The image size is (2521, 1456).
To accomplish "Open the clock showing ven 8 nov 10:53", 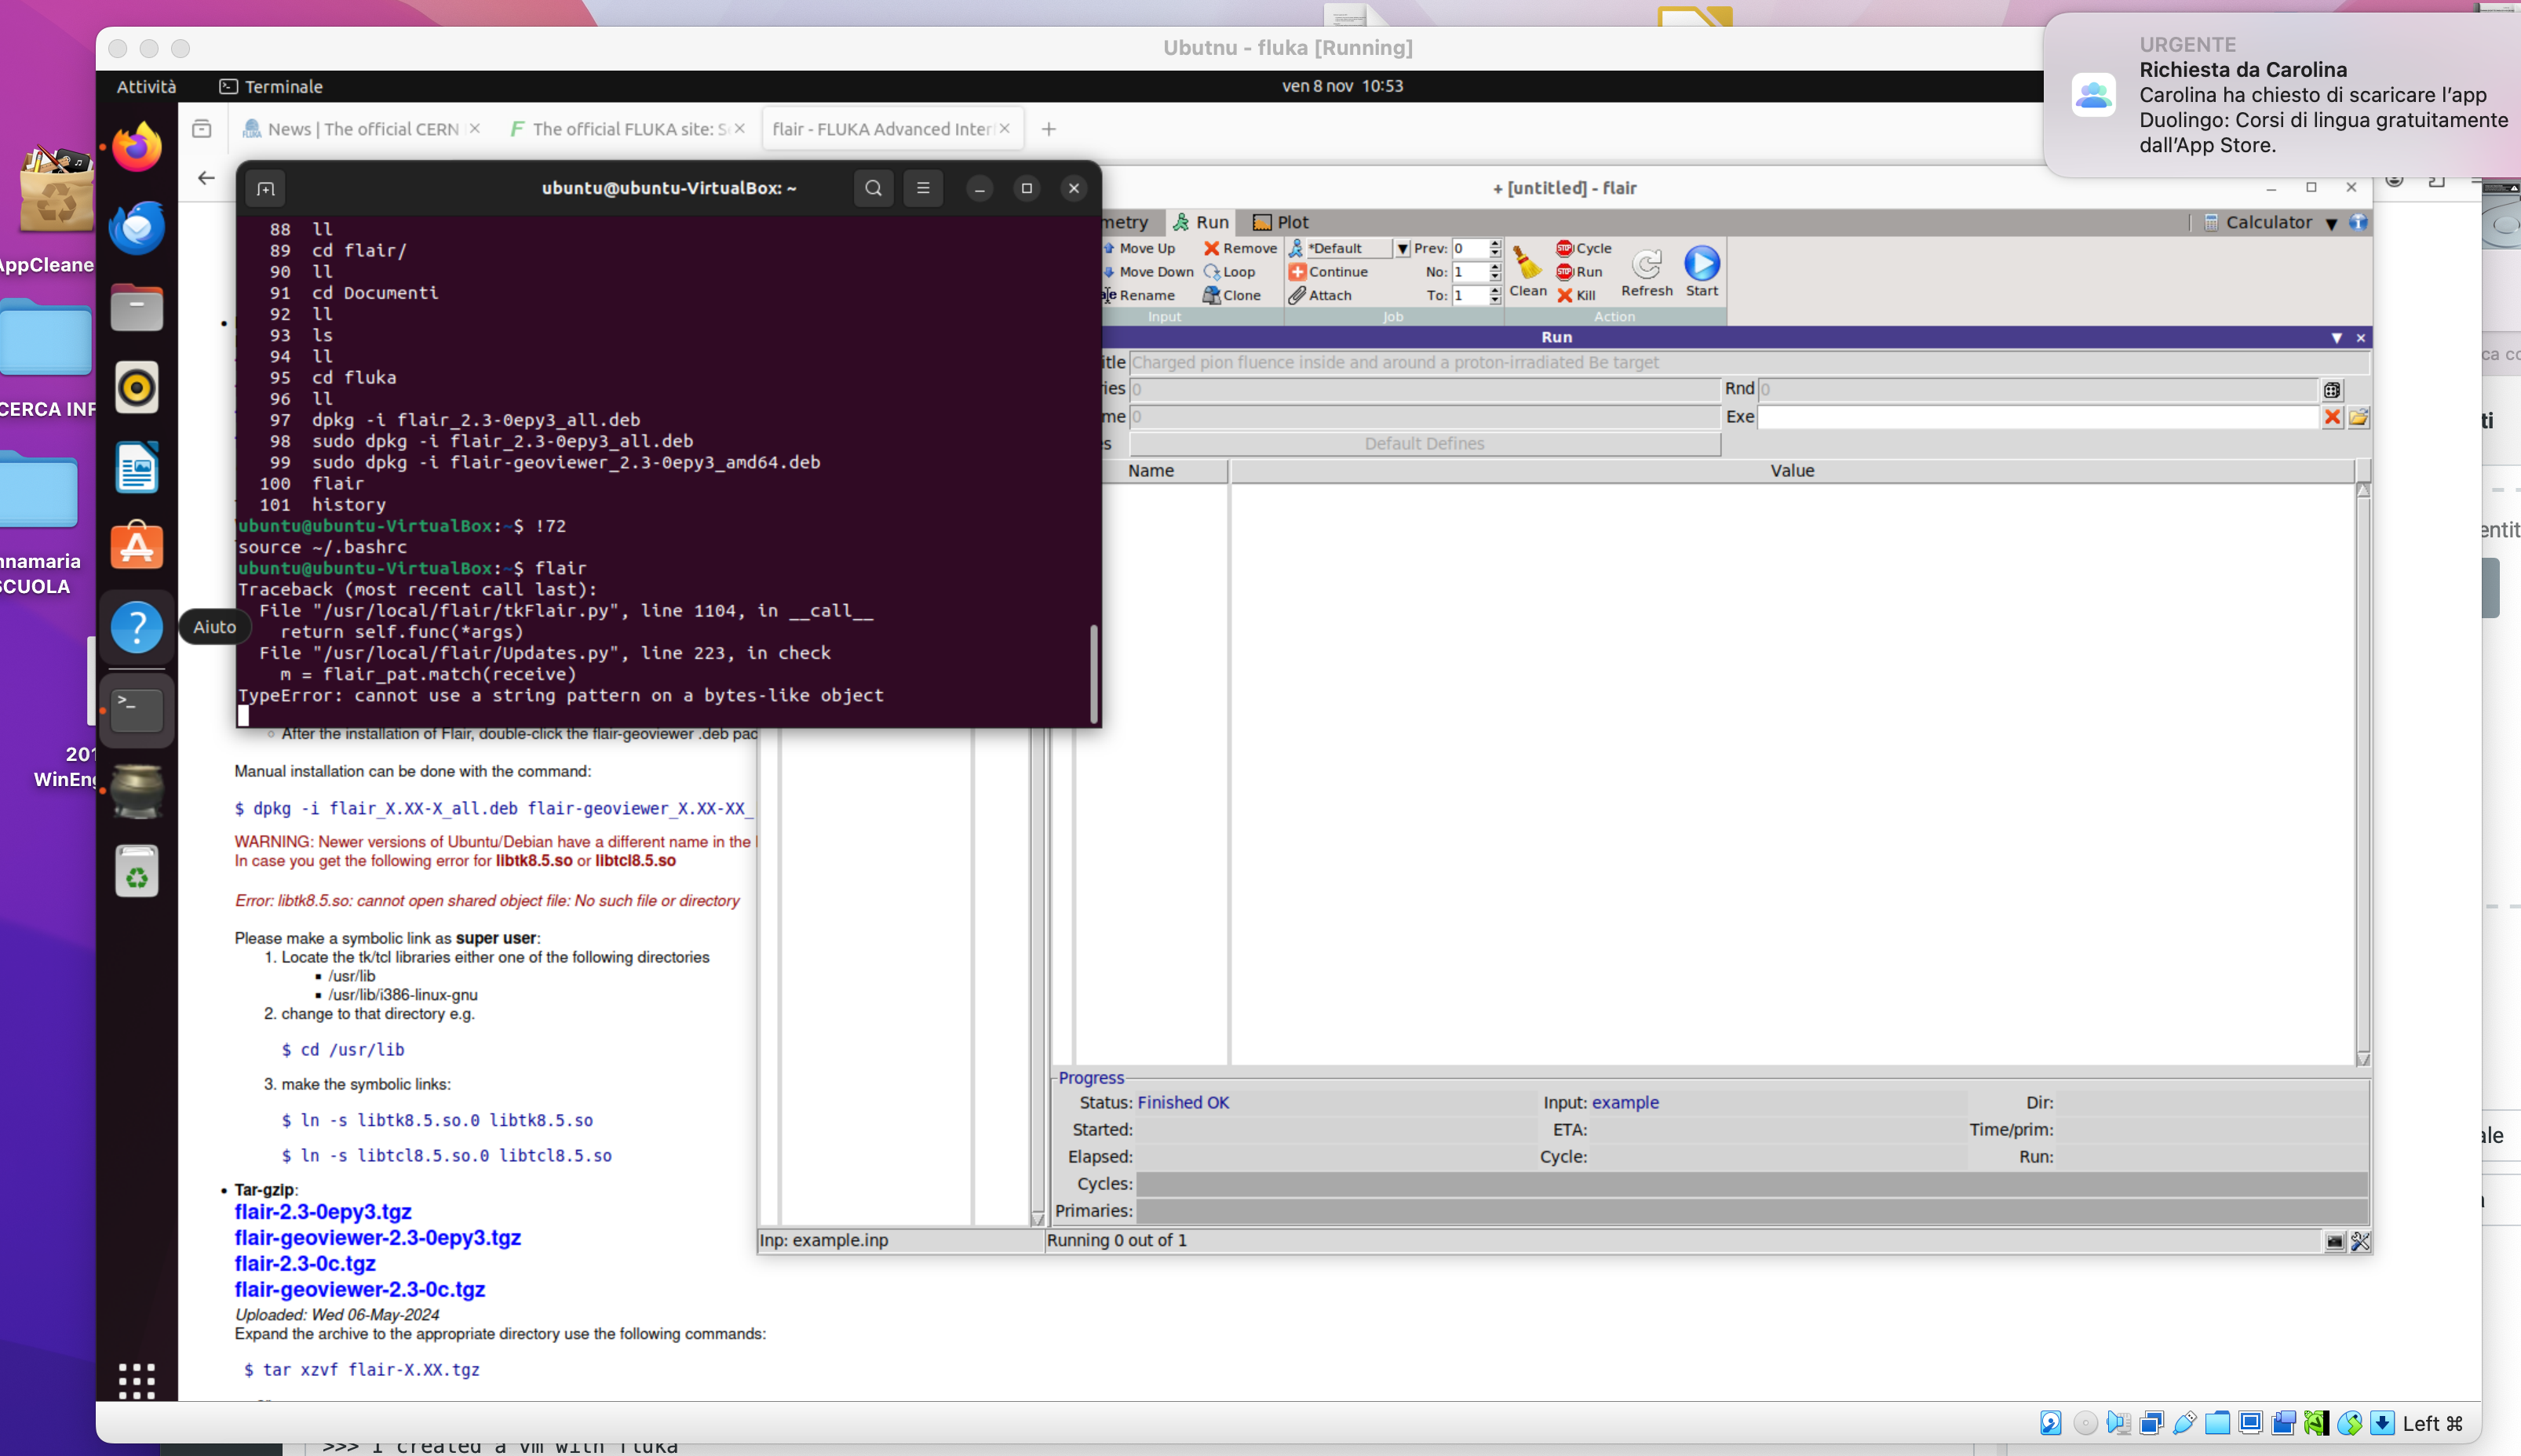I will [x=1341, y=86].
